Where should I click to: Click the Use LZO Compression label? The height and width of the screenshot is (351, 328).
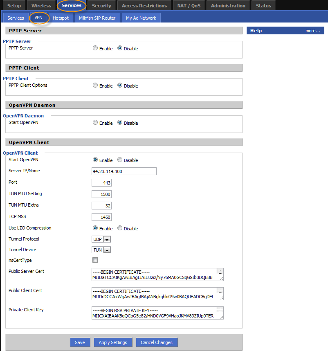[30, 228]
